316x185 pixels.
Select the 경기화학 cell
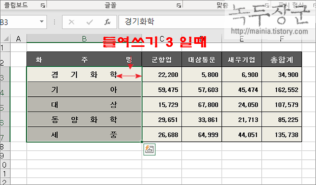coord(84,74)
